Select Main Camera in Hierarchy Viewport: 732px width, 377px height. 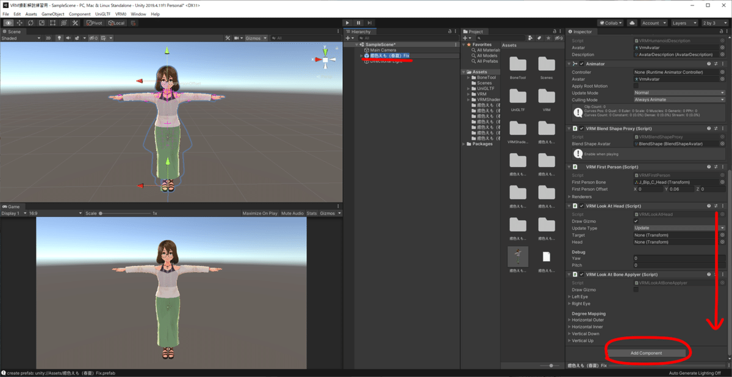click(383, 50)
